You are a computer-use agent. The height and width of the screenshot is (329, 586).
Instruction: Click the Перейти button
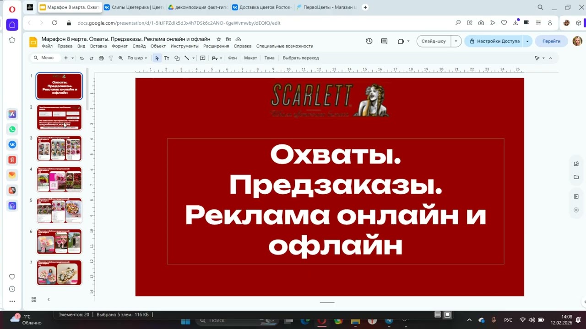[551, 41]
